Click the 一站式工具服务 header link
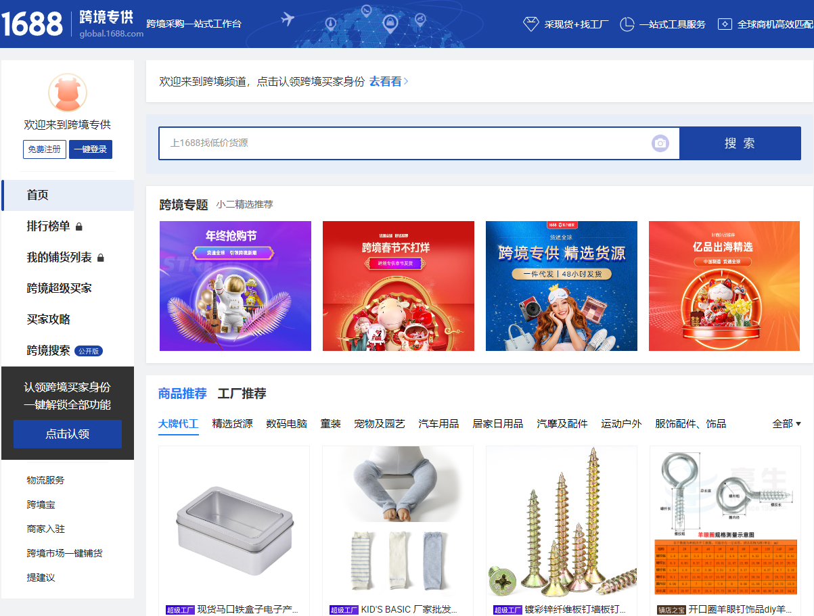 click(673, 24)
